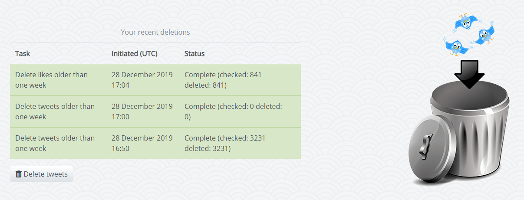Click the top blue Twitter bird
This screenshot has width=524, height=200.
click(467, 22)
